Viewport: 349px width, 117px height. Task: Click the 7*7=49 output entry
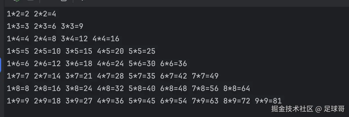(x=205, y=76)
